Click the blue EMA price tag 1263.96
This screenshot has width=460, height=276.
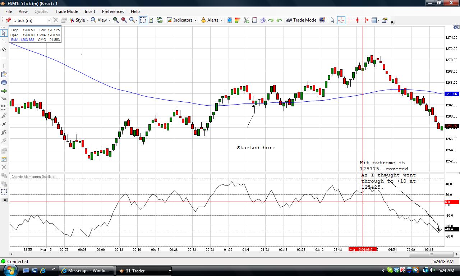[451, 94]
